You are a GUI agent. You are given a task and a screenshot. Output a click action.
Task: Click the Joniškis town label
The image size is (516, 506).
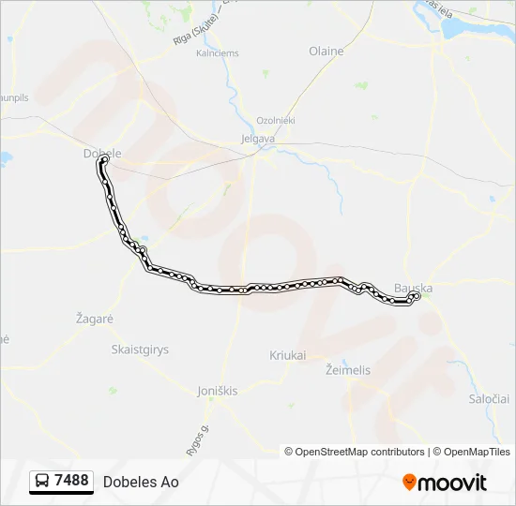pyautogui.click(x=218, y=391)
